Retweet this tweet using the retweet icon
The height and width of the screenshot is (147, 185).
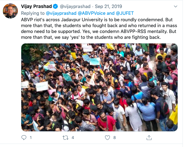(x=65, y=137)
